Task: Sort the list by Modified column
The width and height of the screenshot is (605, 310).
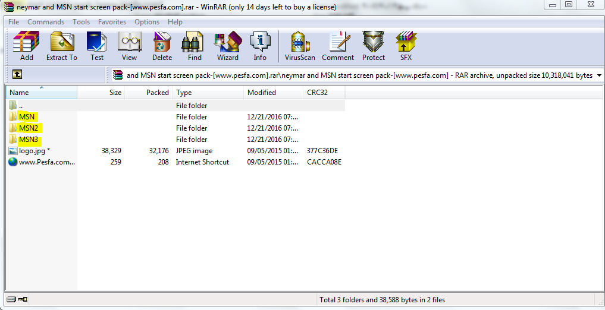Action: pos(273,93)
